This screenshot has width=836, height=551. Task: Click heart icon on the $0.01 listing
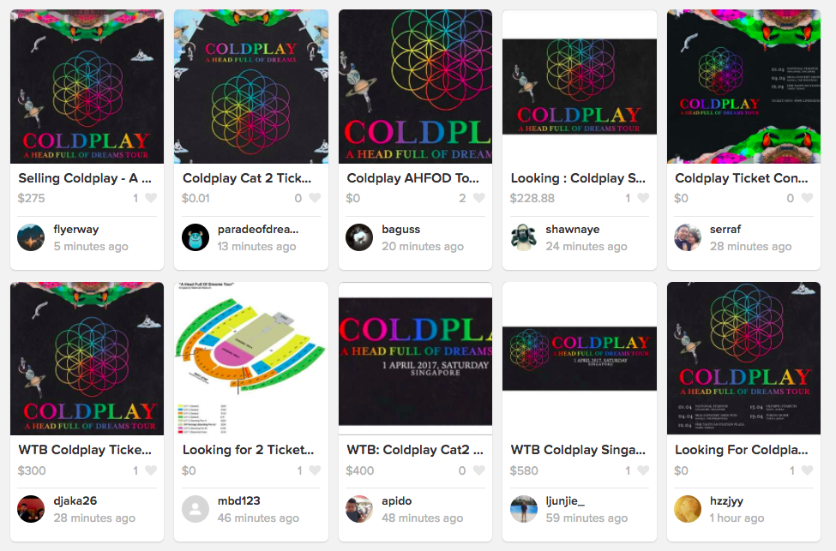point(315,198)
